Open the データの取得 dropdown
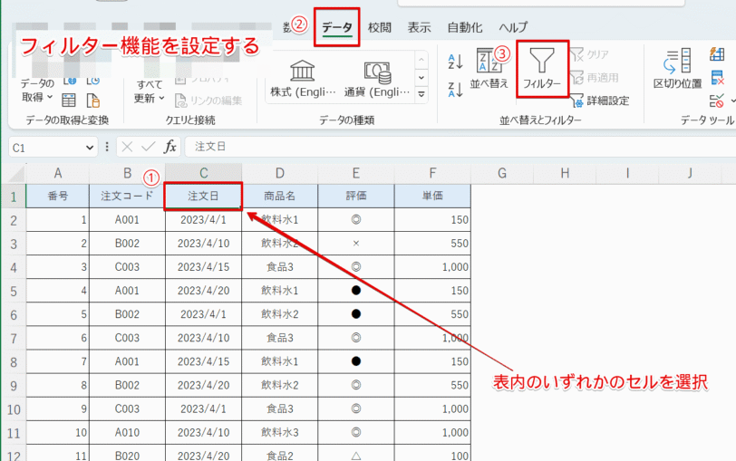The image size is (736, 461). coord(36,90)
